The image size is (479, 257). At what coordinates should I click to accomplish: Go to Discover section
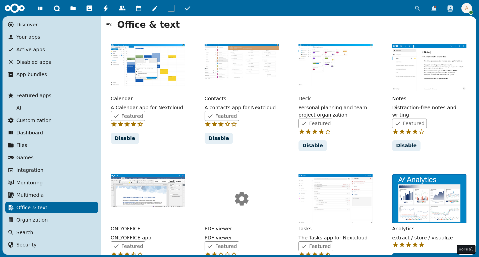click(52, 25)
